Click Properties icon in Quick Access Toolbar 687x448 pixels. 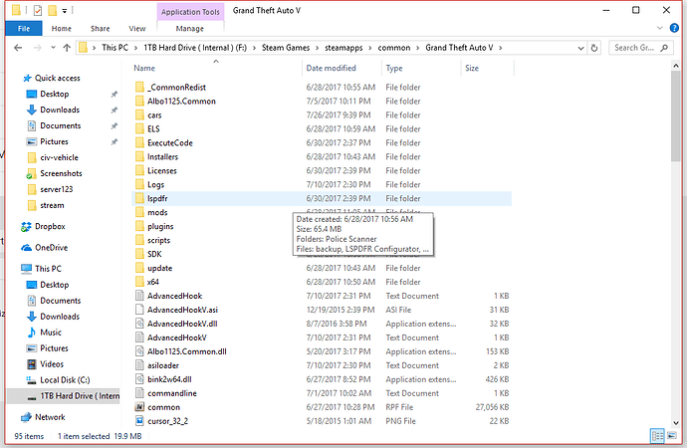point(38,10)
